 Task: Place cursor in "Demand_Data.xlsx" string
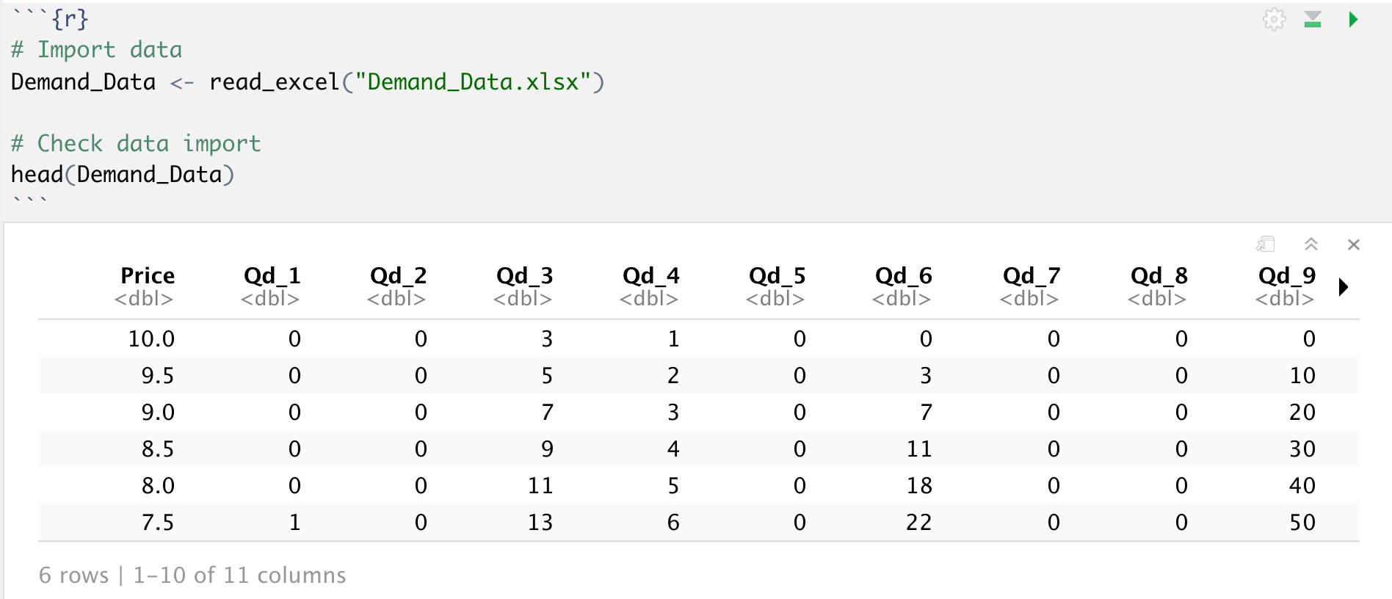coord(473,82)
